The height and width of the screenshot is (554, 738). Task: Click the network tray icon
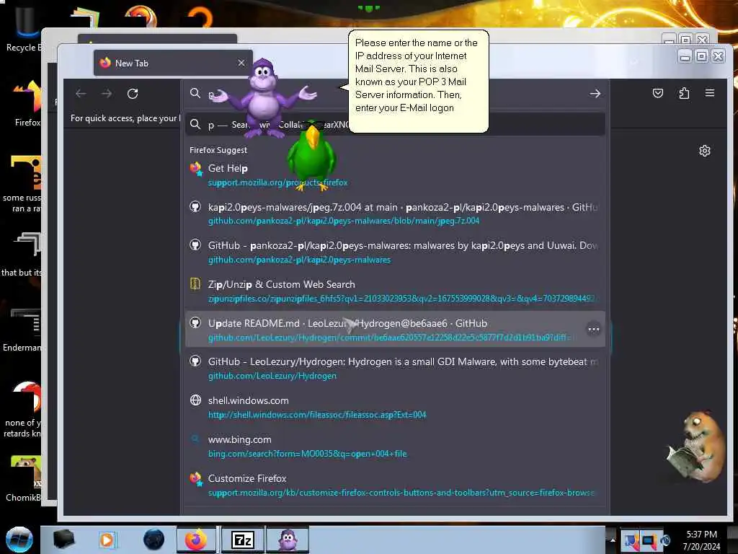point(648,541)
